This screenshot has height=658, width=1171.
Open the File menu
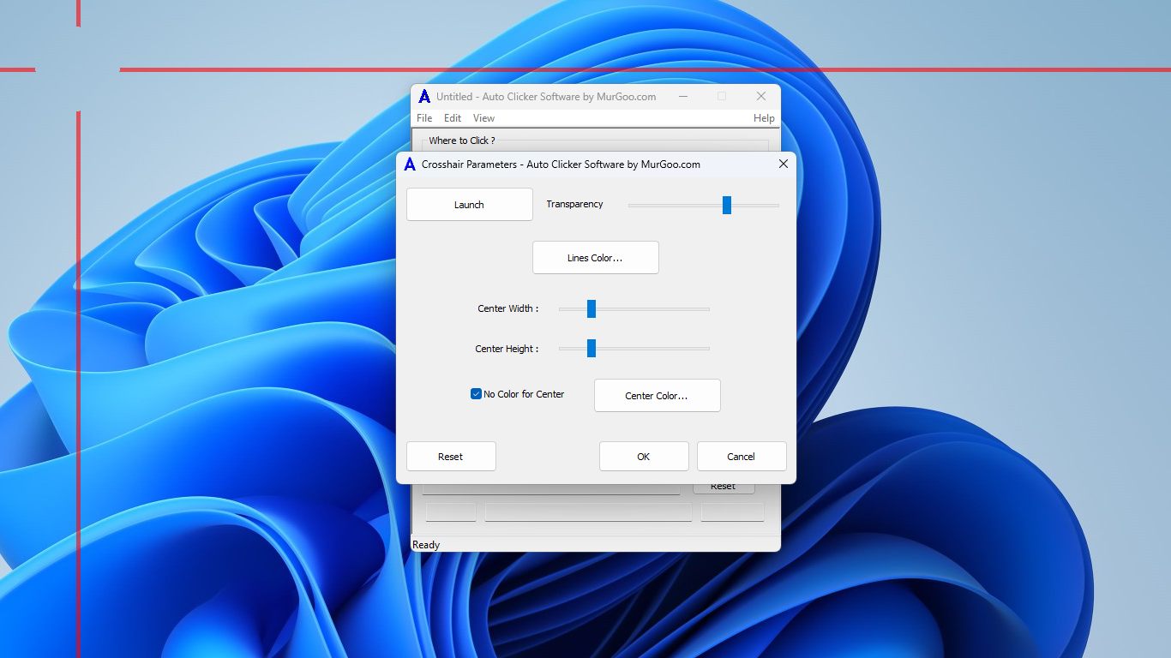click(423, 117)
